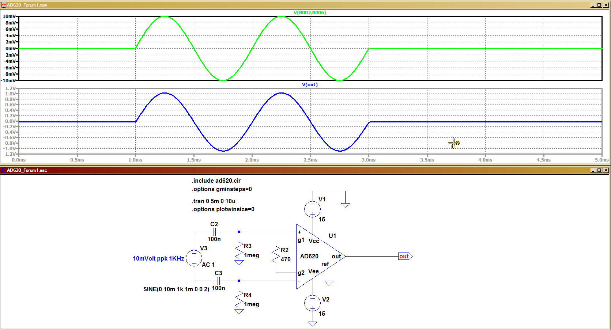Click the 1.2V axis label in lower plot
The height and width of the screenshot is (330, 611).
pyautogui.click(x=10, y=88)
